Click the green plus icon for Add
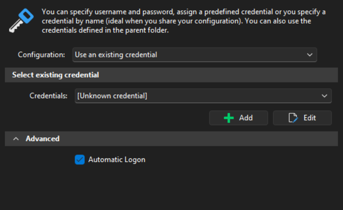 tap(229, 118)
